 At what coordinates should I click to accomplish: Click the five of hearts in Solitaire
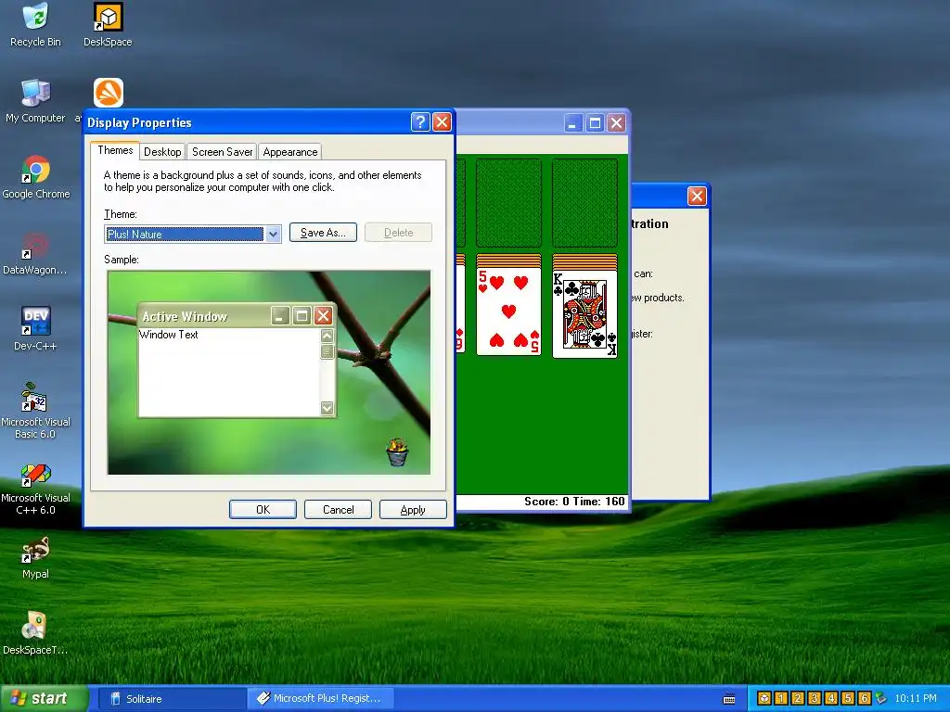click(508, 311)
